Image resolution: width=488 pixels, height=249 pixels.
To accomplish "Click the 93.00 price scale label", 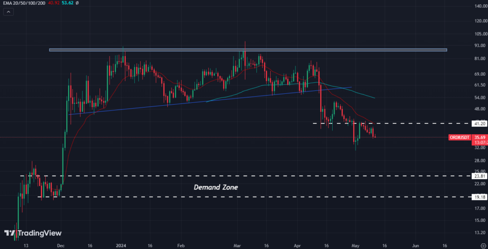I will [480, 46].
